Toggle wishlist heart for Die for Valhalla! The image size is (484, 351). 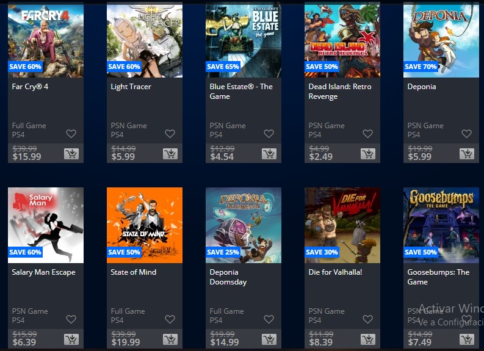(367, 319)
